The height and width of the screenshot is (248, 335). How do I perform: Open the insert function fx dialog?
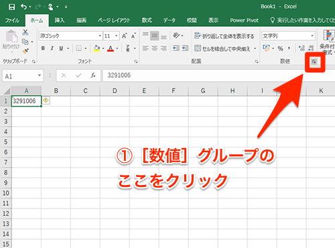click(93, 76)
